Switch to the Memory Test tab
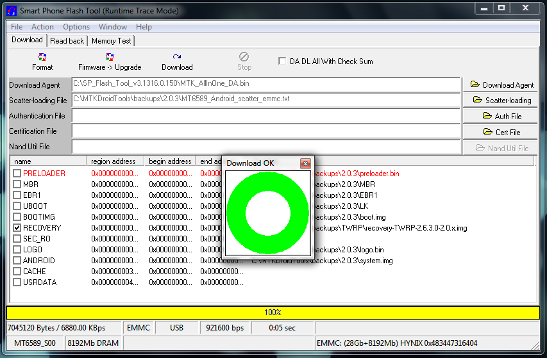The image size is (547, 358). [112, 41]
